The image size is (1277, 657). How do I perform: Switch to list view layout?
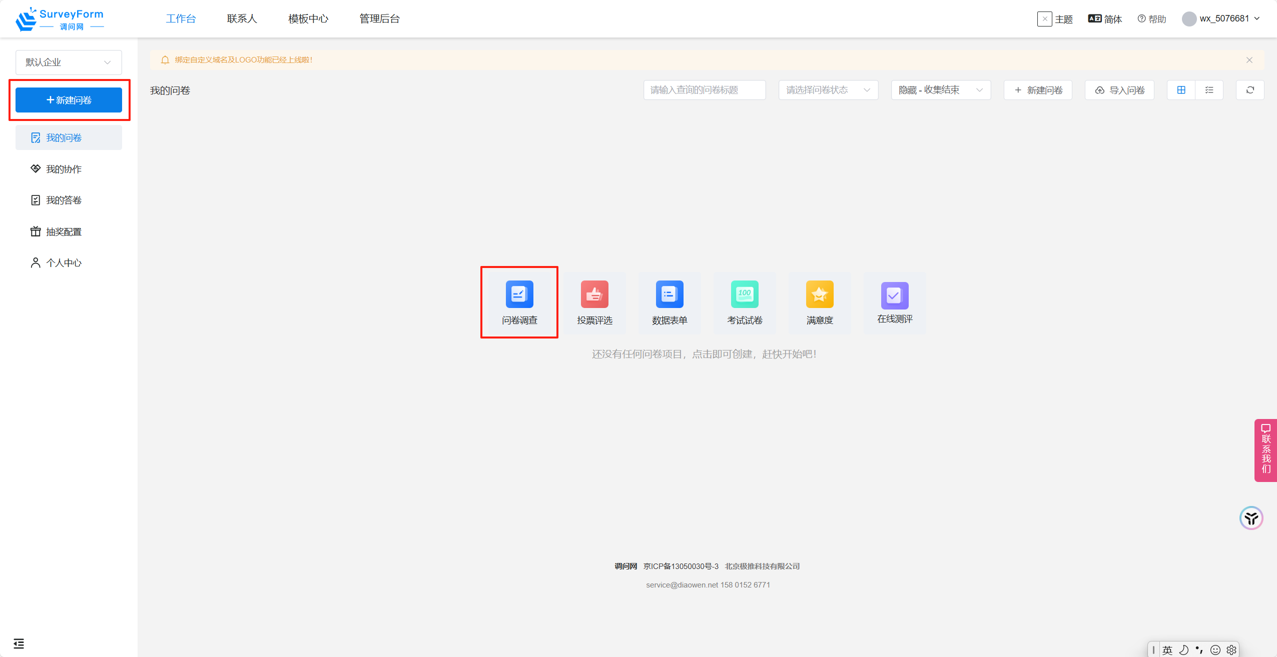[x=1209, y=90]
